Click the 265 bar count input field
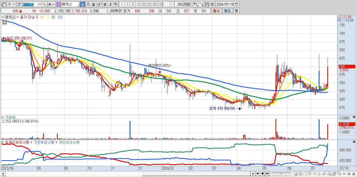 (x=179, y=4)
